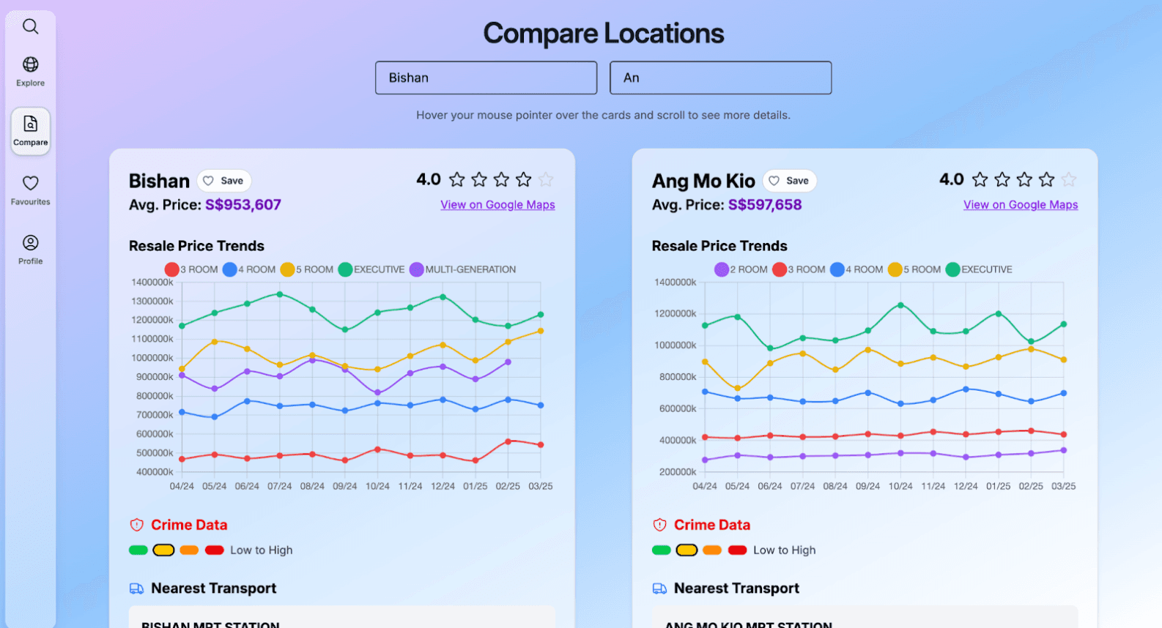1162x628 pixels.
Task: Toggle 3 ROOM series in Bishan chart legend
Action: (172, 269)
